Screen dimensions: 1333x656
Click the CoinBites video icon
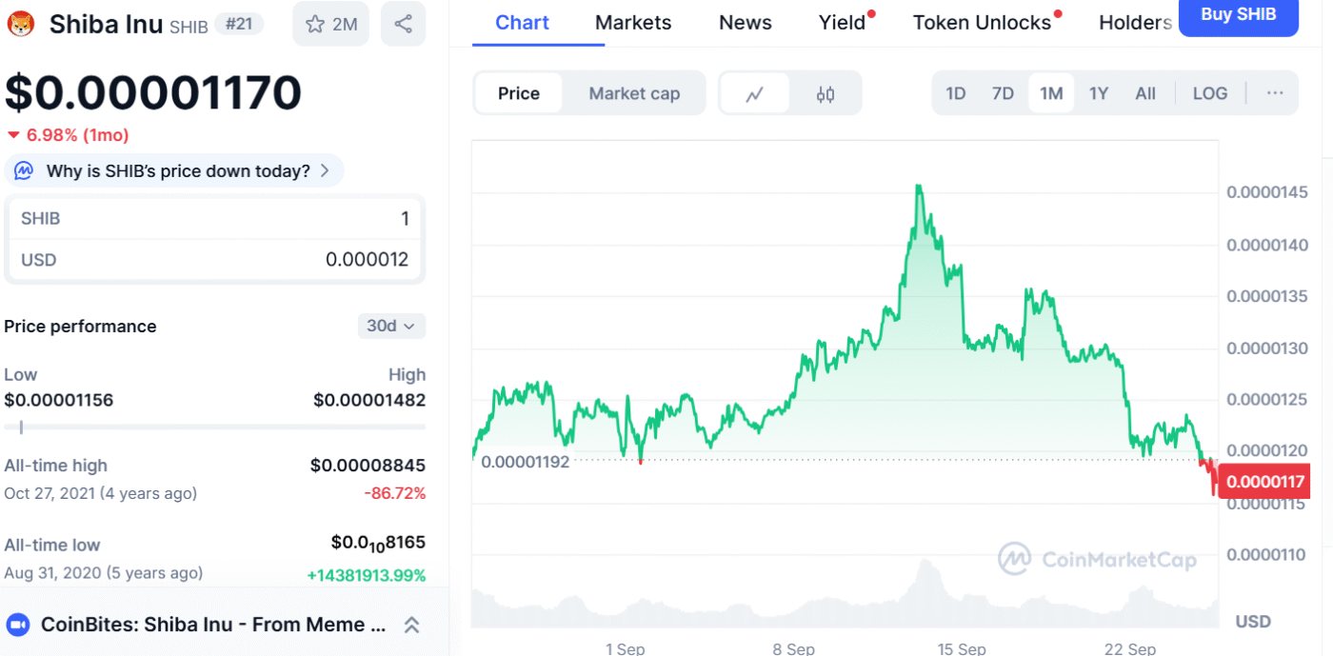[18, 625]
